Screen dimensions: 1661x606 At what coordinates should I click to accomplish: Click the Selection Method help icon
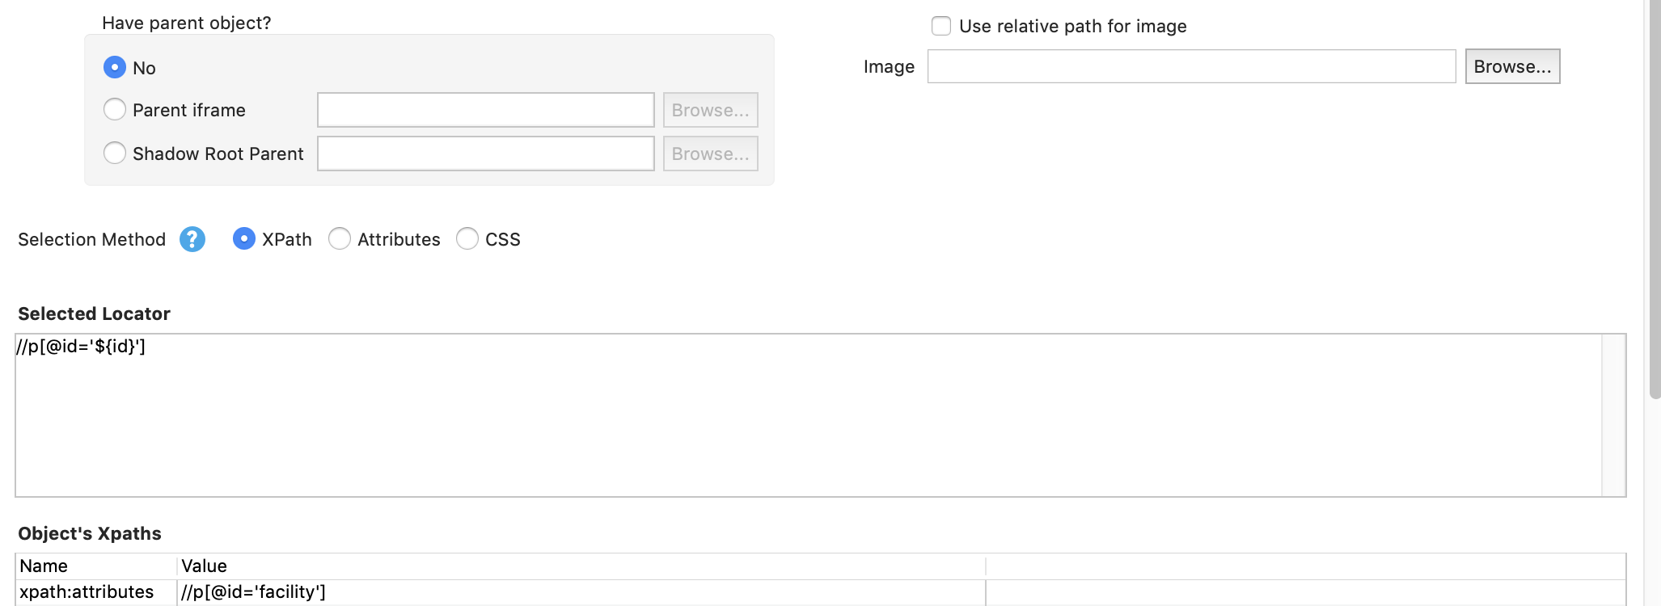point(192,239)
